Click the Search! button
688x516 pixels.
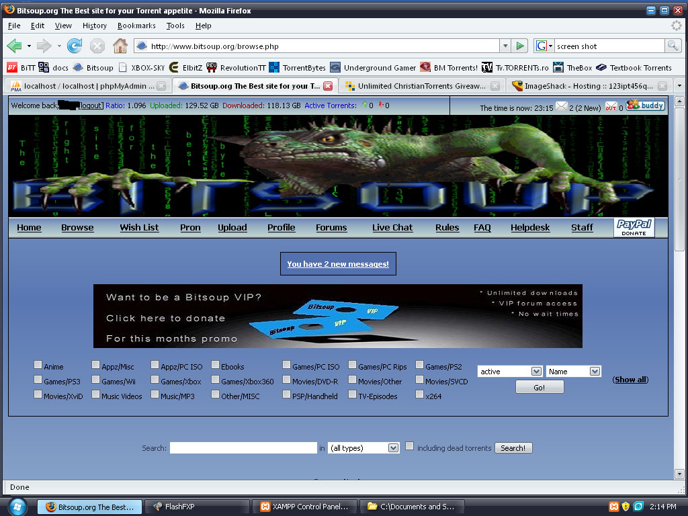click(513, 448)
